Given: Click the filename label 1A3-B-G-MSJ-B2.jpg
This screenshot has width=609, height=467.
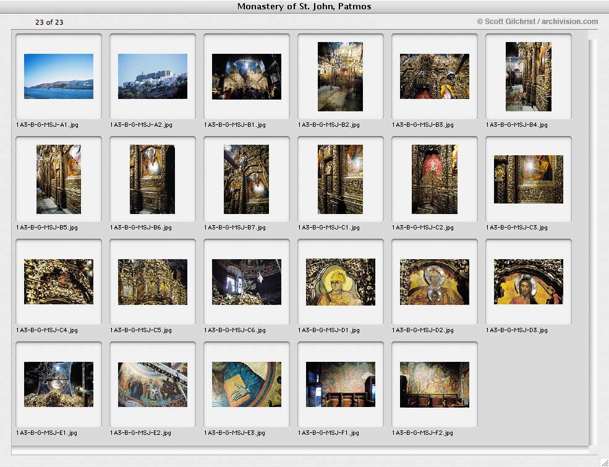Looking at the screenshot, I should 329,125.
